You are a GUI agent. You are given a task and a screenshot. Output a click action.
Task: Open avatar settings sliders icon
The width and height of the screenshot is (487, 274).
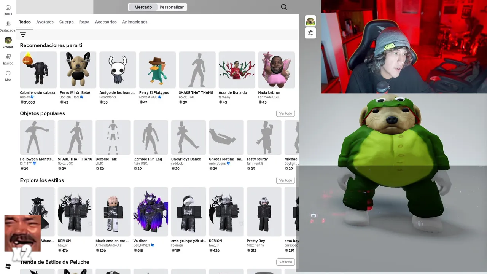[310, 33]
